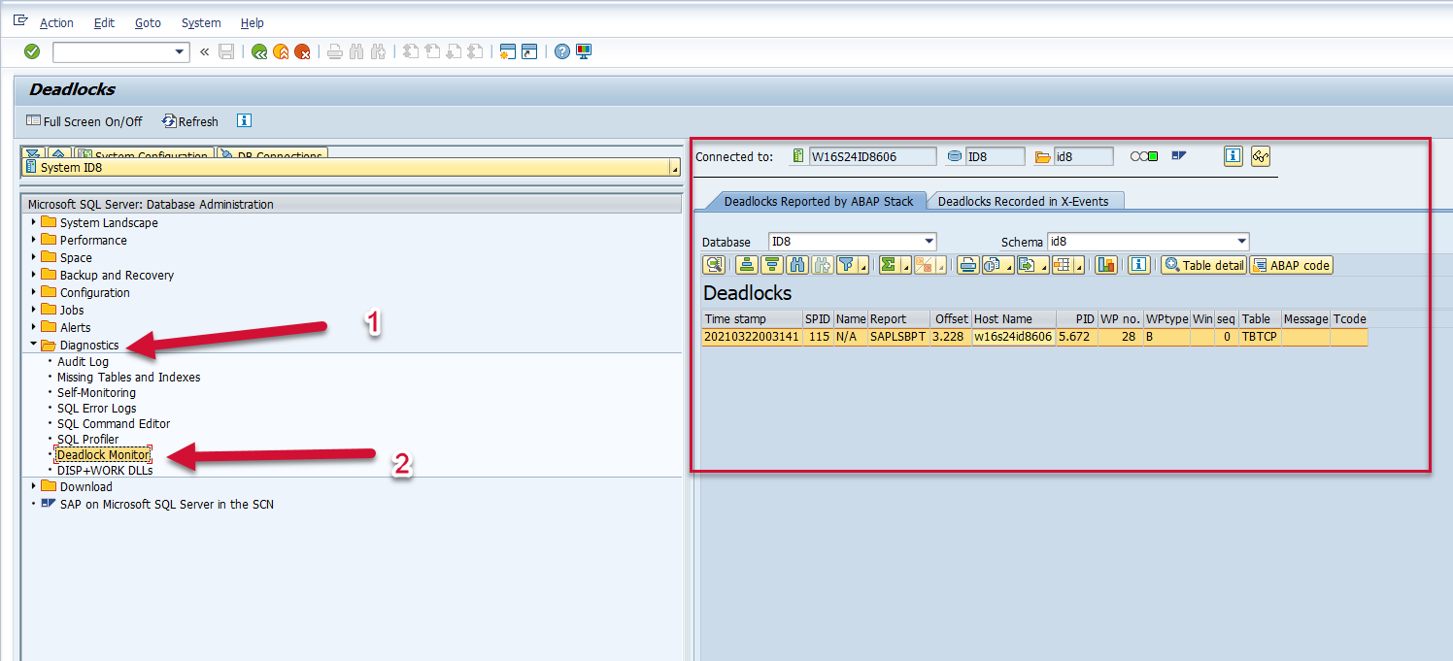Open the Database dropdown showing ID8
Screen dimensions: 1453x661
pyautogui.click(x=929, y=242)
